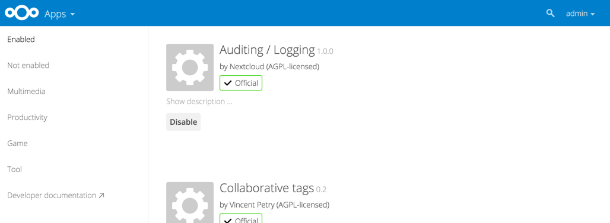
Task: Open the Apps dropdown menu
Action: click(59, 14)
